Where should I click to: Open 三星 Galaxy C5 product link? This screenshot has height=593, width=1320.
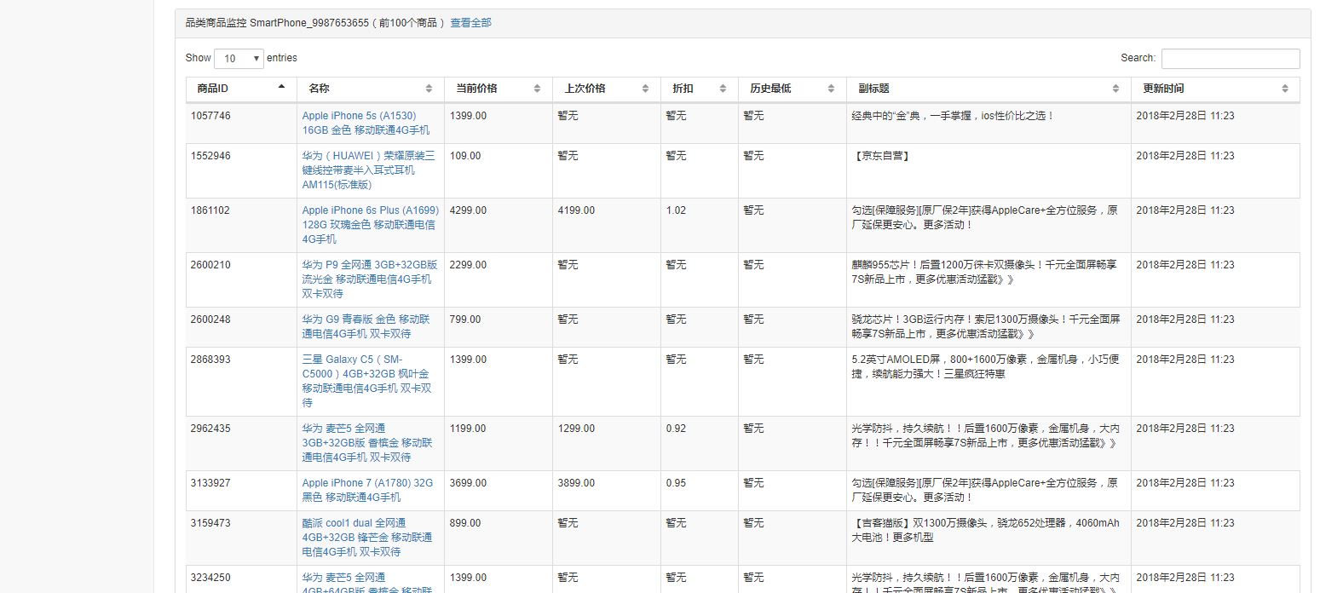coord(366,381)
